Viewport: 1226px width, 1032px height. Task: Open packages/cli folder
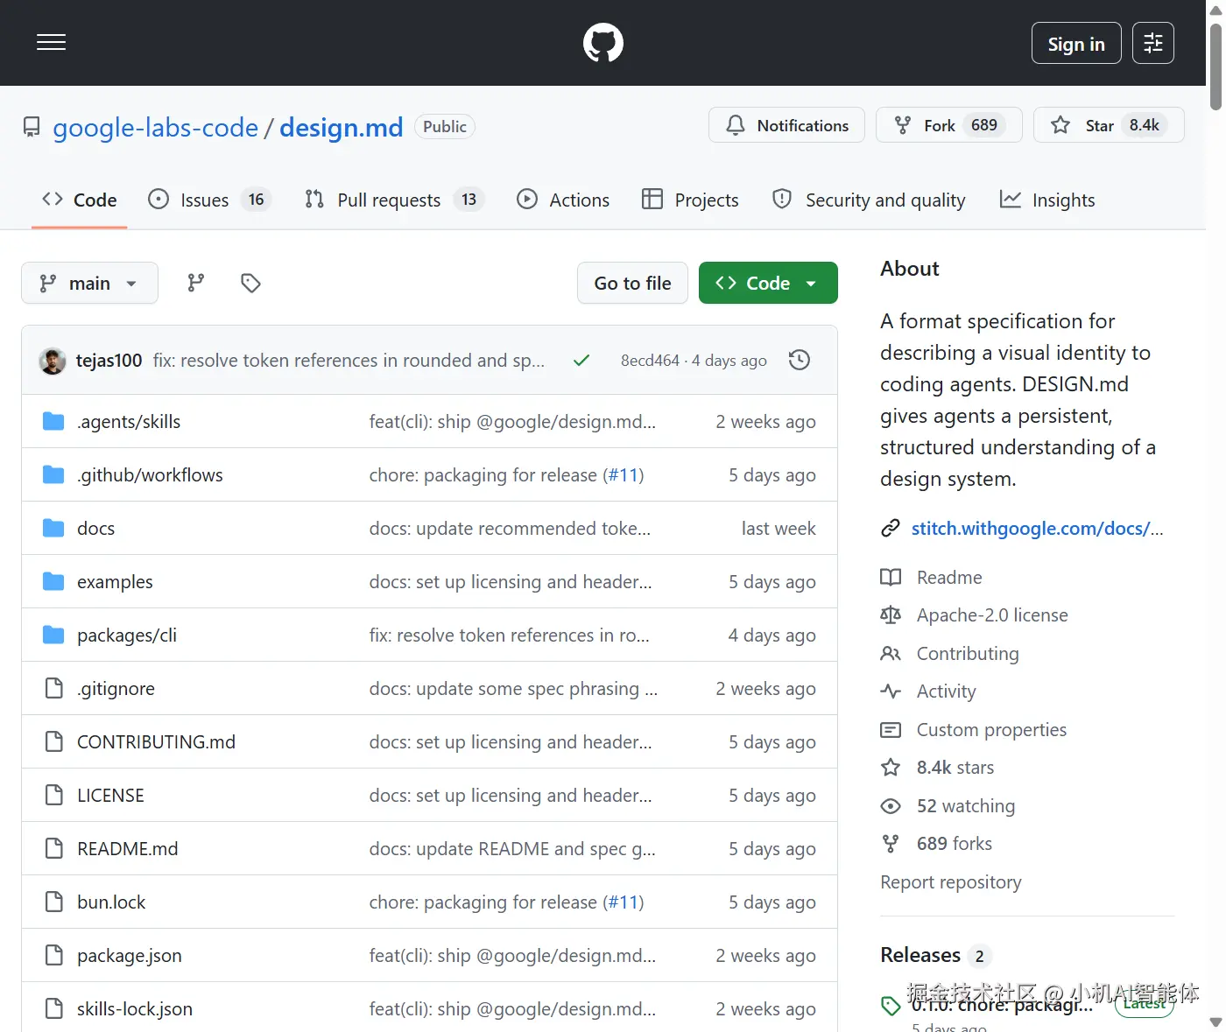click(x=127, y=635)
